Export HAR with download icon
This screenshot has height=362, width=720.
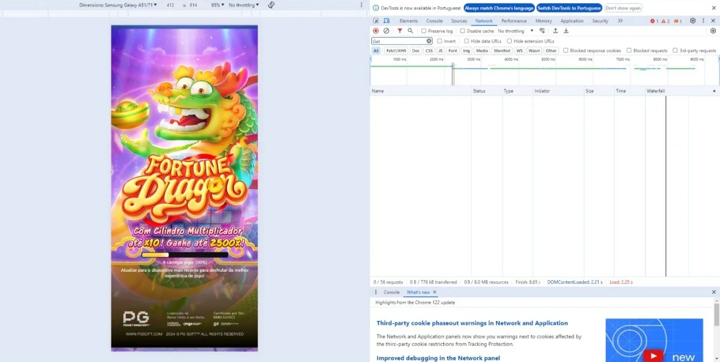coord(566,31)
